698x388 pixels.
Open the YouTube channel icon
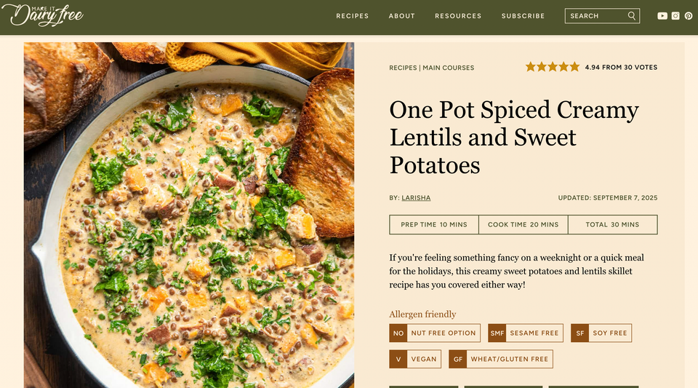point(662,16)
